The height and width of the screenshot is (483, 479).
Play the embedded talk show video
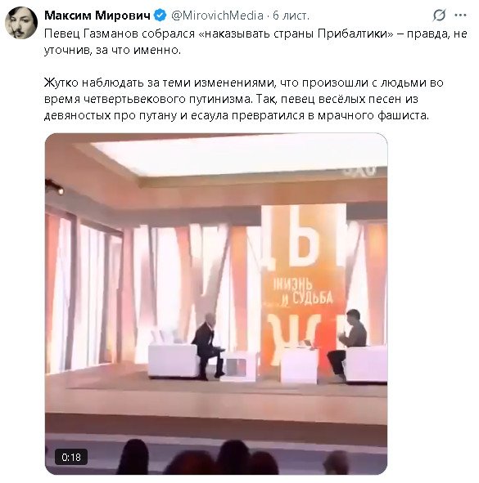point(216,304)
